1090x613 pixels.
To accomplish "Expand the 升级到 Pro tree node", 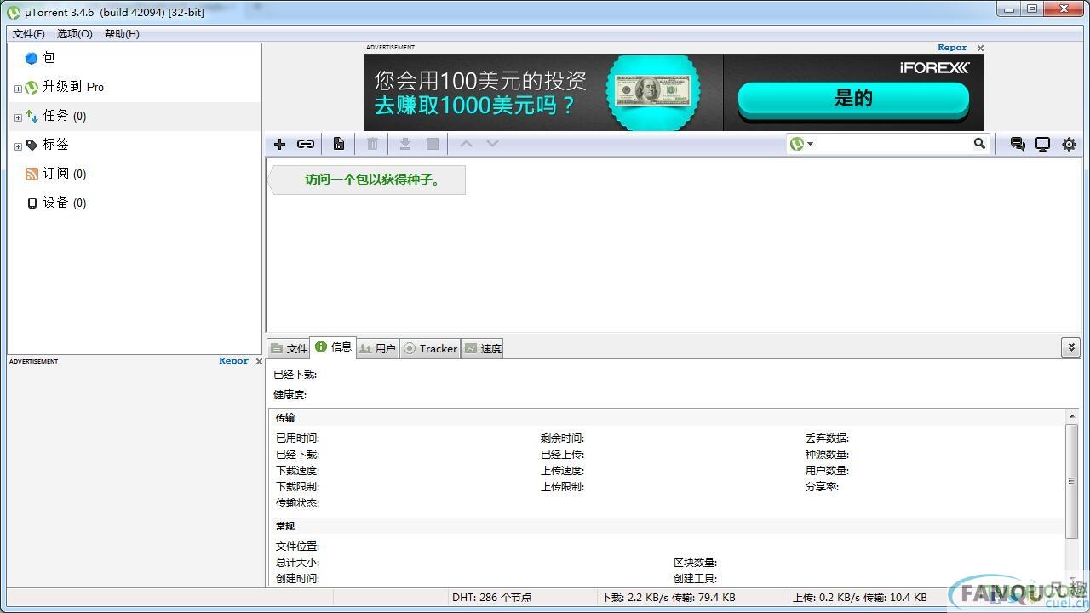I will (x=18, y=89).
